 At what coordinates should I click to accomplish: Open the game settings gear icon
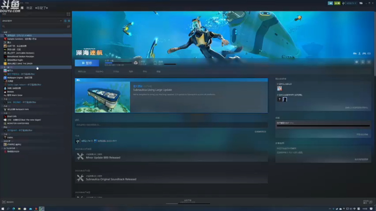coord(357,62)
